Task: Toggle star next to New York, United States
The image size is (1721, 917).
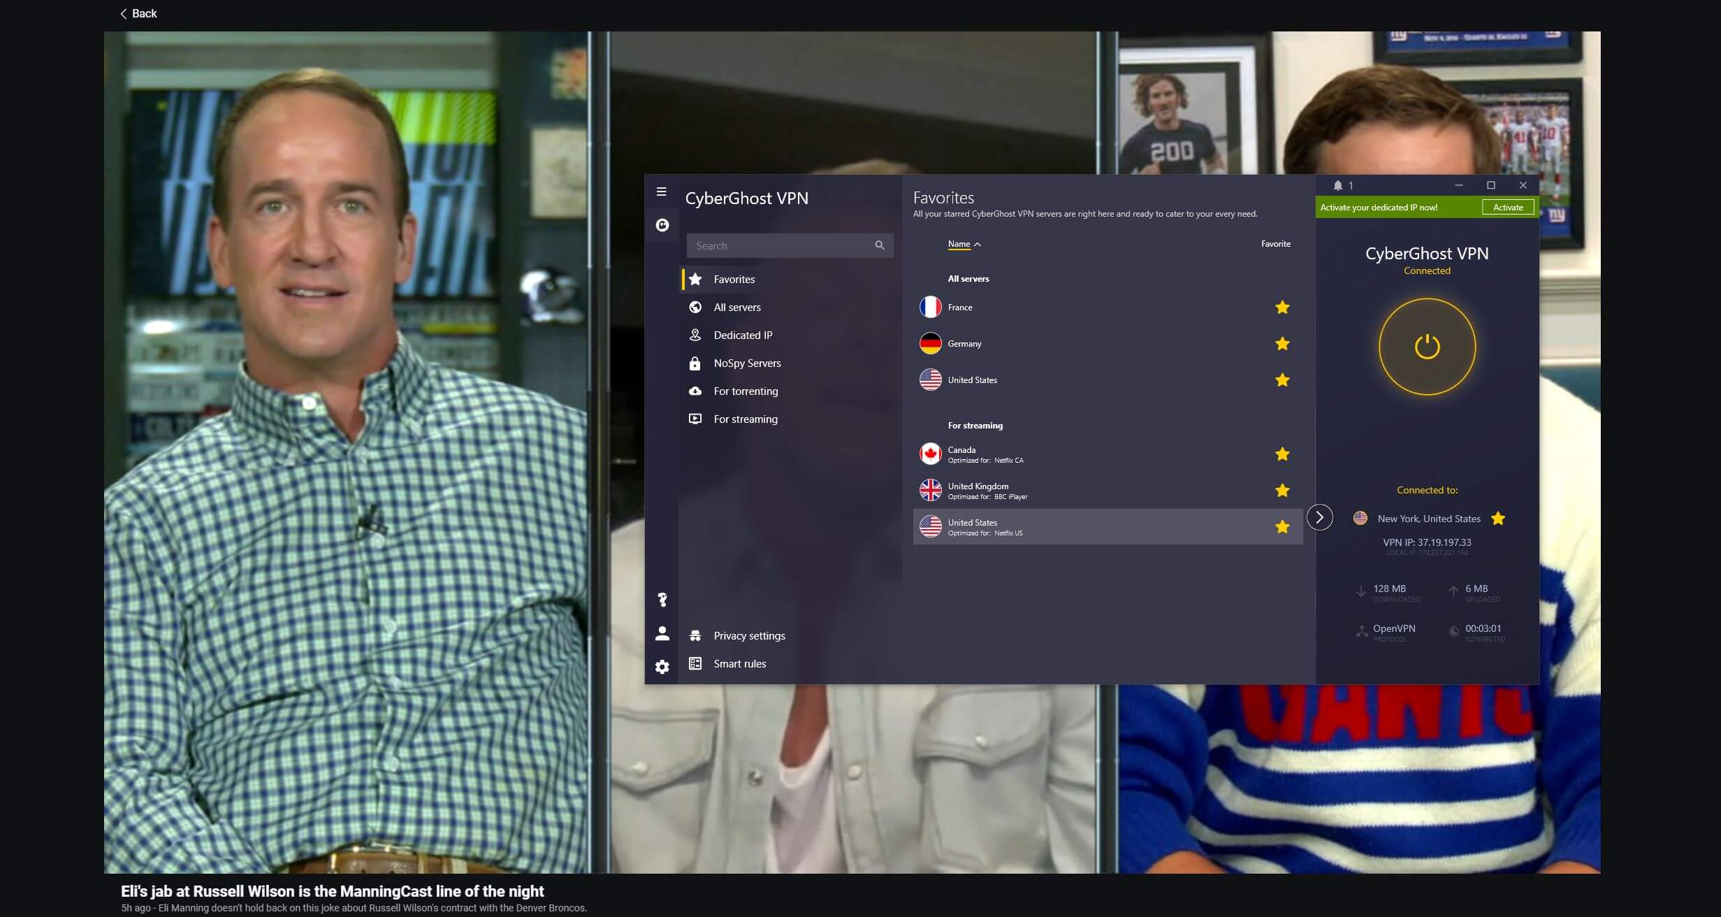Action: tap(1497, 518)
